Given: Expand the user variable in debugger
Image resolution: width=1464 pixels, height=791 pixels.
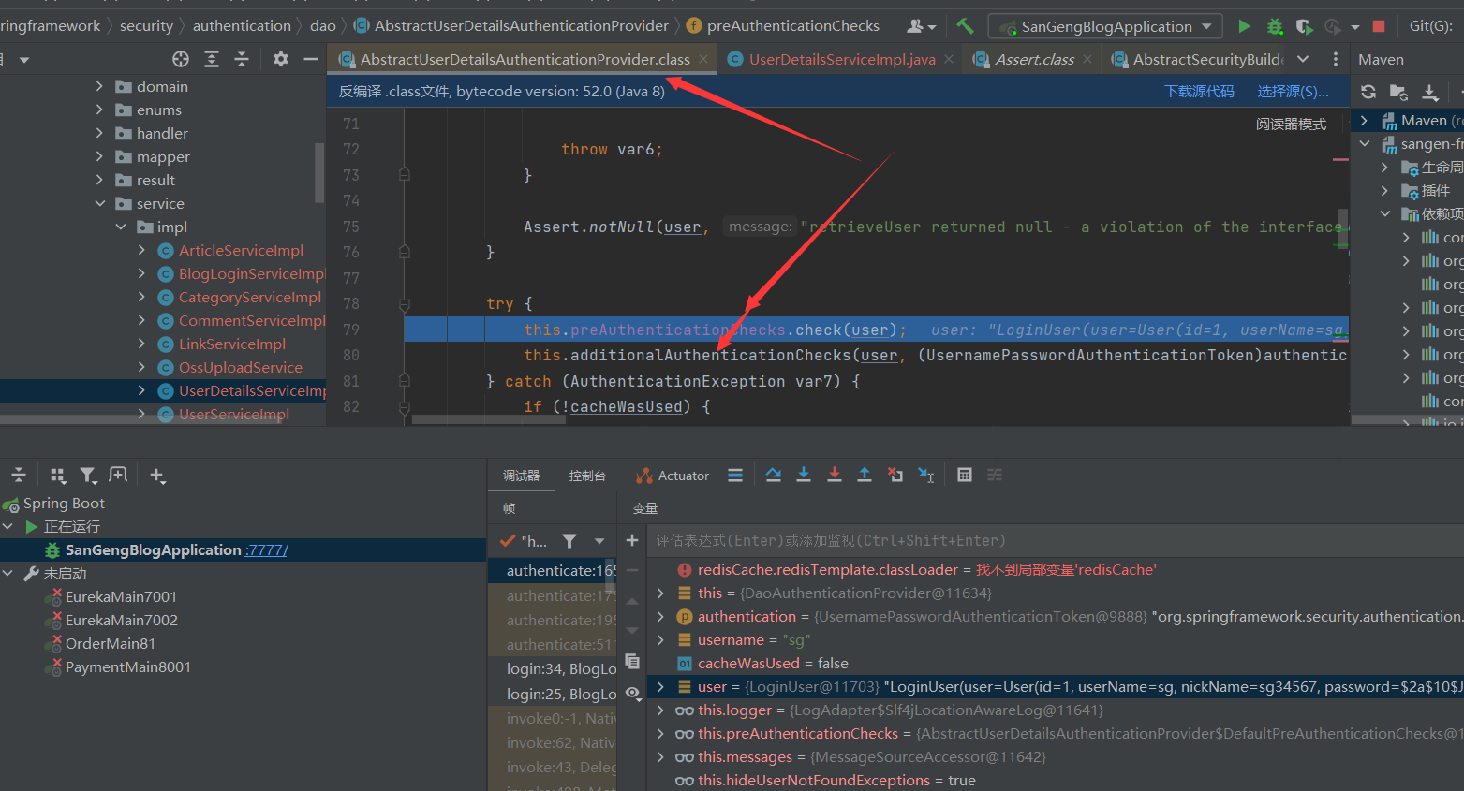Looking at the screenshot, I should click(660, 687).
